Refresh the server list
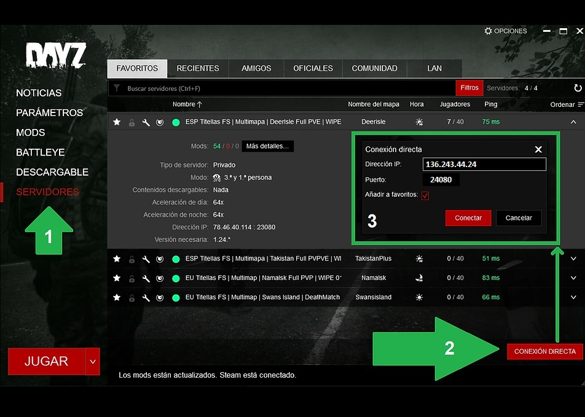 coord(578,88)
